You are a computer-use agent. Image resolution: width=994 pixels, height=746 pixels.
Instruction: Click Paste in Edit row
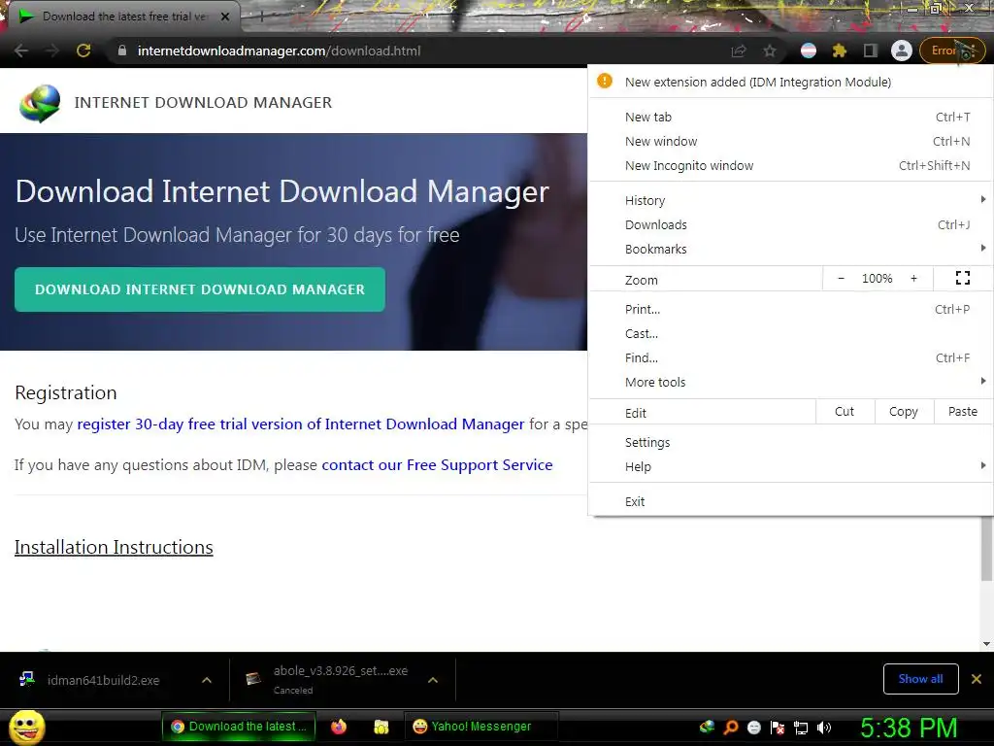pos(962,412)
